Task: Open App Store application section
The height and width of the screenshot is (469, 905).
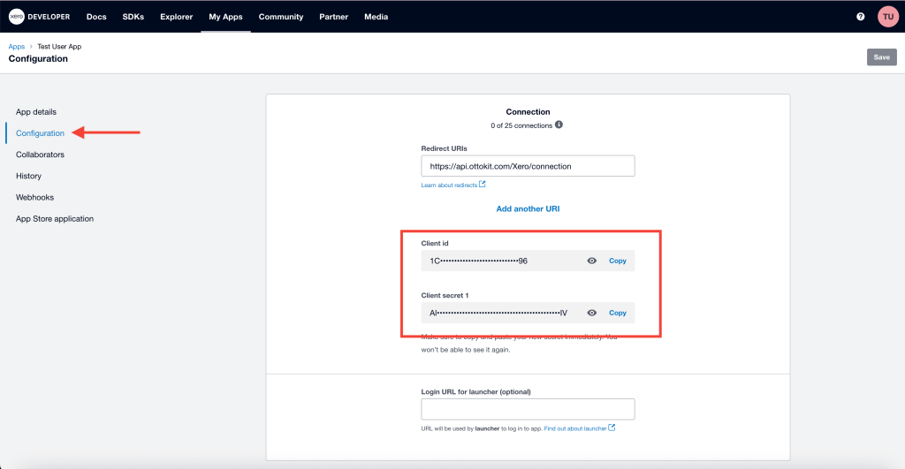Action: point(55,218)
